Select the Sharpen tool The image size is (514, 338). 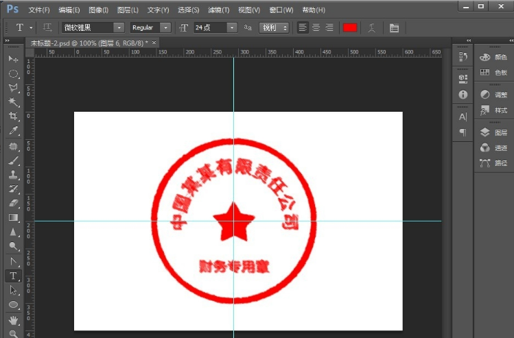click(x=13, y=232)
